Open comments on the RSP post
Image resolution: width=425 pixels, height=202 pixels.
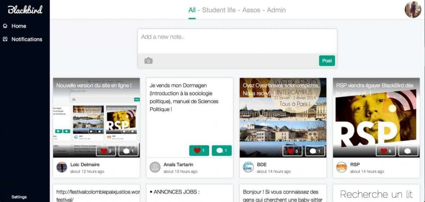coord(408,151)
